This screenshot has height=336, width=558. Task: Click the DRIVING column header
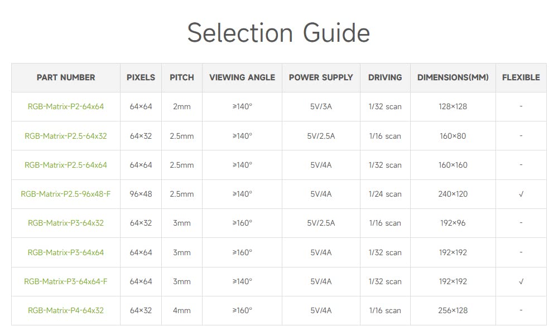pyautogui.click(x=385, y=77)
